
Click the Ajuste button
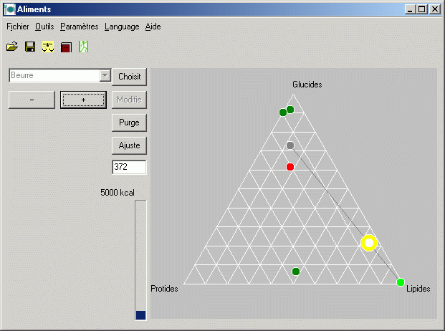tap(130, 145)
